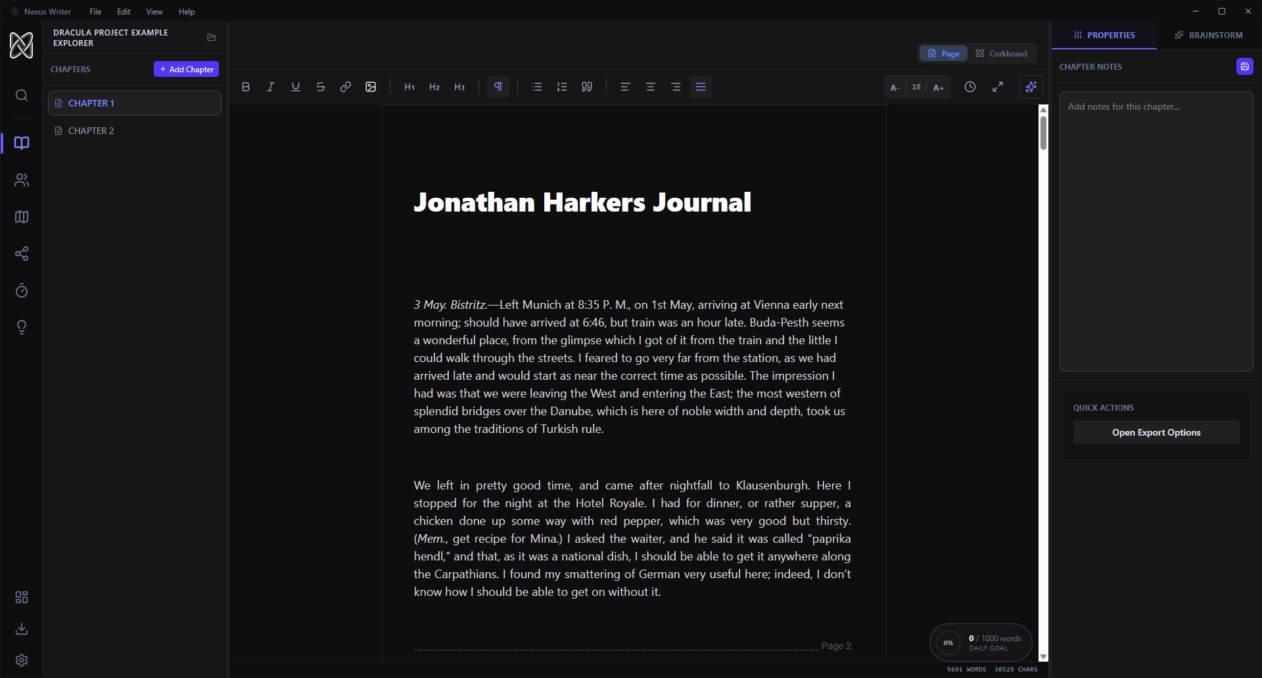Set Heading 2 style
Screen dimensions: 1262x678
tap(434, 87)
